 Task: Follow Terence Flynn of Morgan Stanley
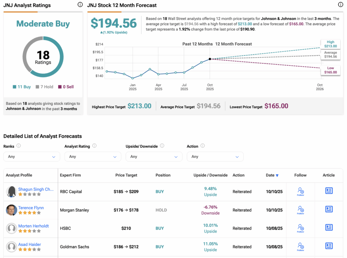pyautogui.click(x=301, y=210)
